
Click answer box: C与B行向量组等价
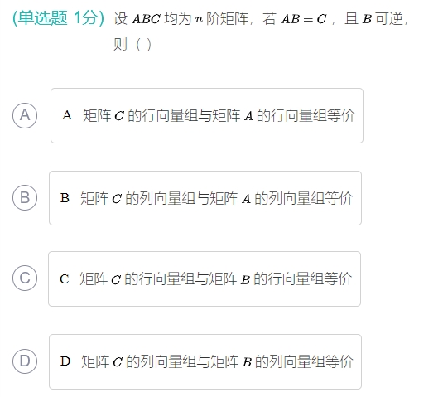205,278
